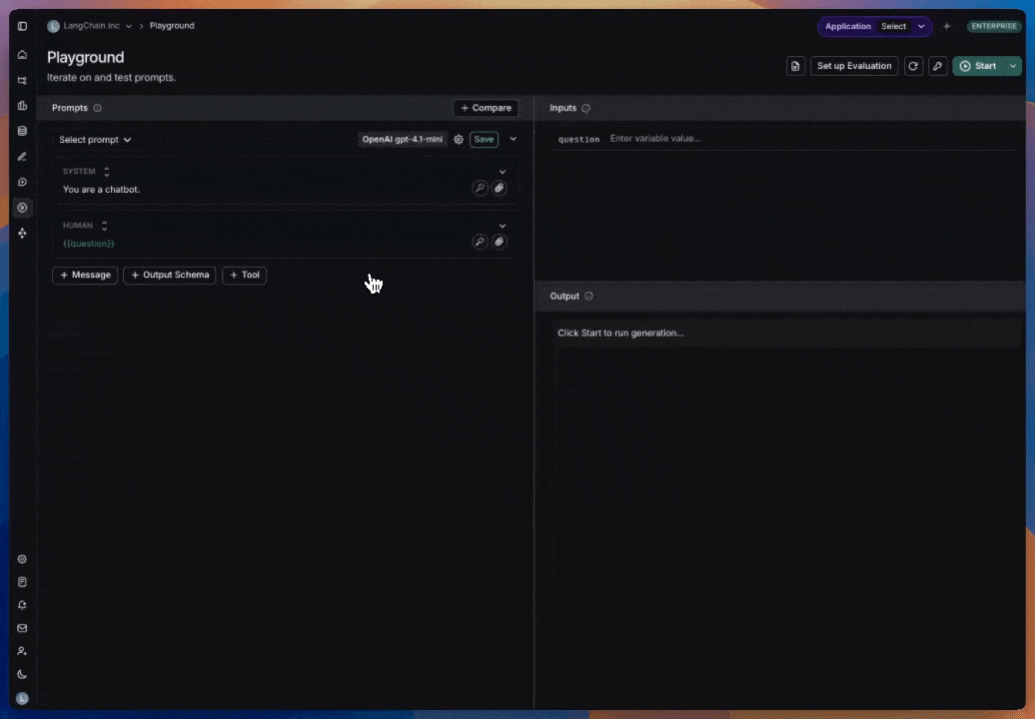The width and height of the screenshot is (1035, 719).
Task: Switch the HUMAN message role using its stepper arrows
Action: [x=103, y=225]
